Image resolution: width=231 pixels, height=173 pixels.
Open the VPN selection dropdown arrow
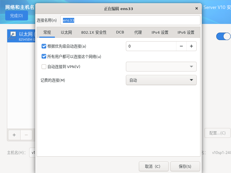[192, 66]
